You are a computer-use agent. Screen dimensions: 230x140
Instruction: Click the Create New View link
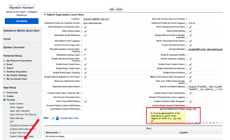[69, 118]
